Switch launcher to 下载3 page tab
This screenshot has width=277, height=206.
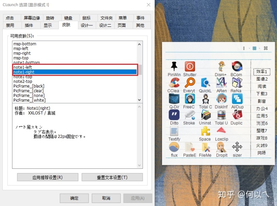pyautogui.click(x=262, y=94)
